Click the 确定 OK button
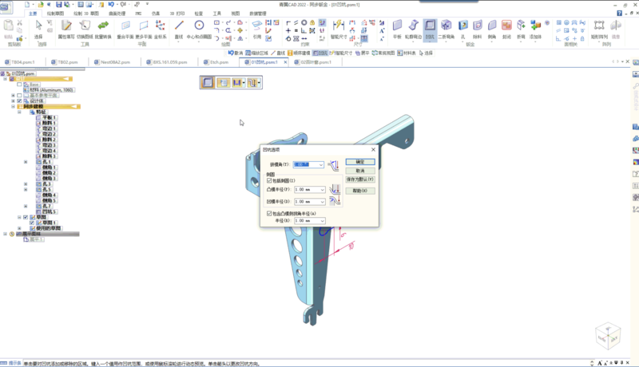Screen dimensions: 639x367 (359, 162)
